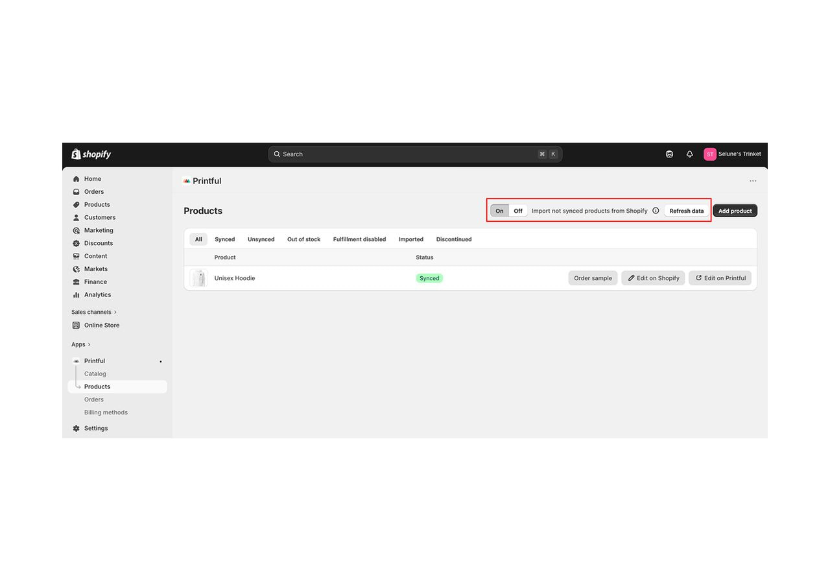Image resolution: width=830 pixels, height=581 pixels.
Task: Click the Settings gear icon
Action: (77, 429)
